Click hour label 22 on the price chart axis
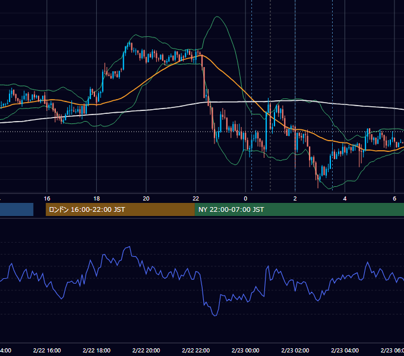Viewport: 404px width, 356px height. (x=196, y=199)
